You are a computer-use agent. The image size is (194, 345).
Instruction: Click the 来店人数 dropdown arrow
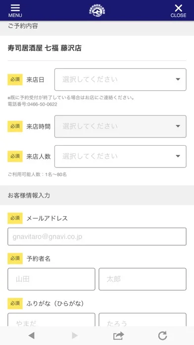[x=178, y=156]
